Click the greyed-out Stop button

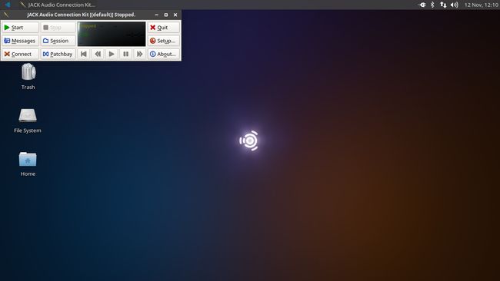58,28
